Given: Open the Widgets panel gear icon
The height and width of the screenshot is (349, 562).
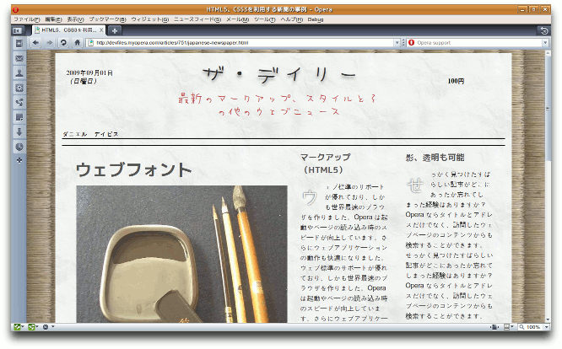Looking at the screenshot, I should point(19,88).
